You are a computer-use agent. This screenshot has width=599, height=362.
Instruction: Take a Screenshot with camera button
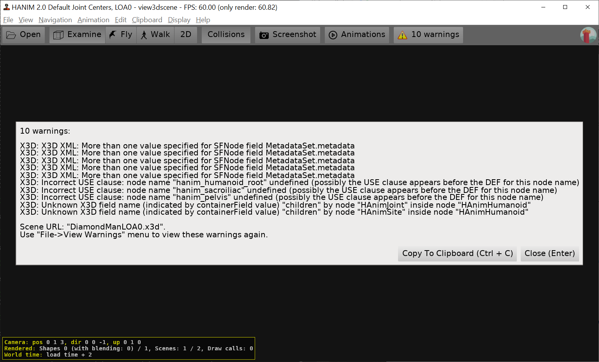coord(288,35)
